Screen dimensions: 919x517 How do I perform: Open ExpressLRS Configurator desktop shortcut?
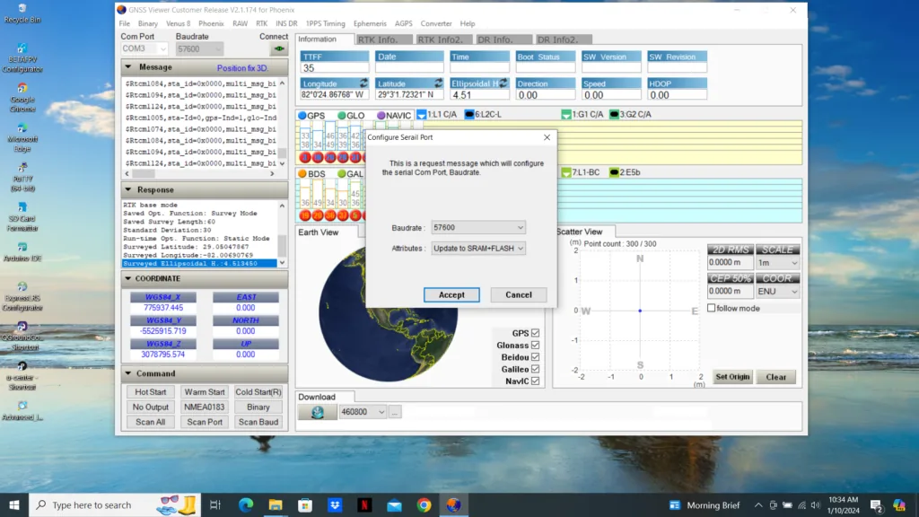22,296
